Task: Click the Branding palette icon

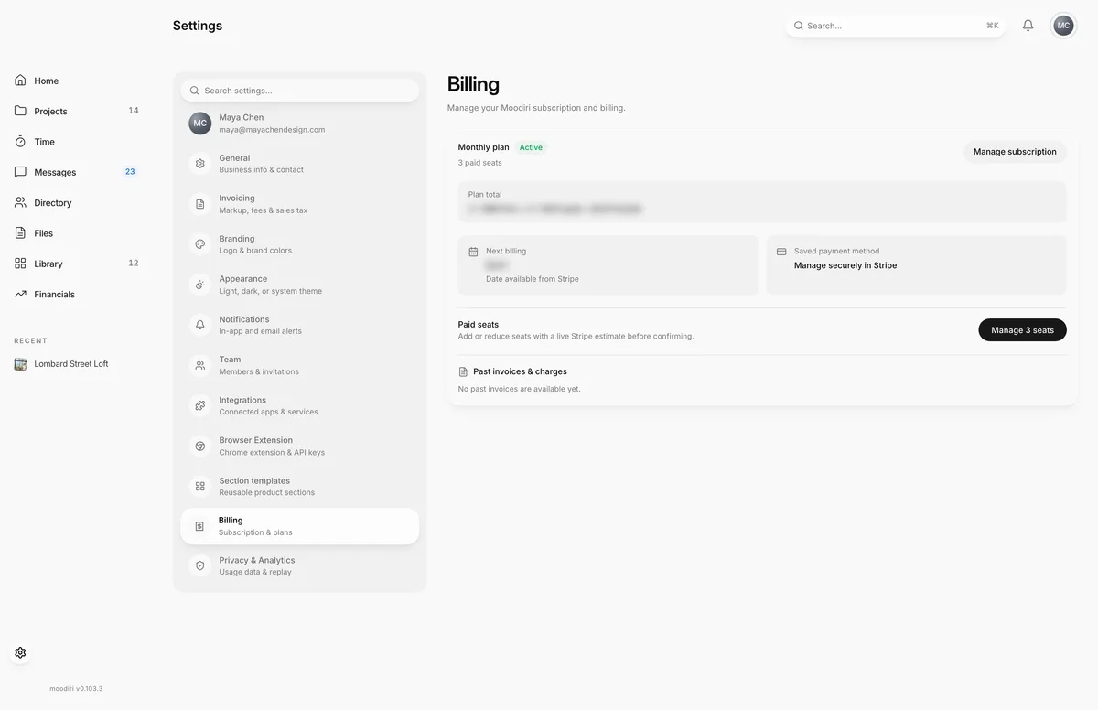Action: point(200,244)
